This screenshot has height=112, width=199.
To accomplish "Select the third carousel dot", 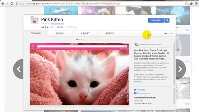I will [82, 40].
